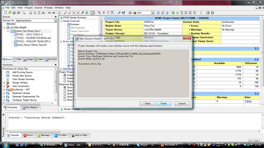Open the Errors transcript tab

pyautogui.click(x=28, y=135)
